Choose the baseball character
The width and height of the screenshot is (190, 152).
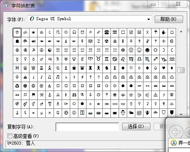click(74, 113)
